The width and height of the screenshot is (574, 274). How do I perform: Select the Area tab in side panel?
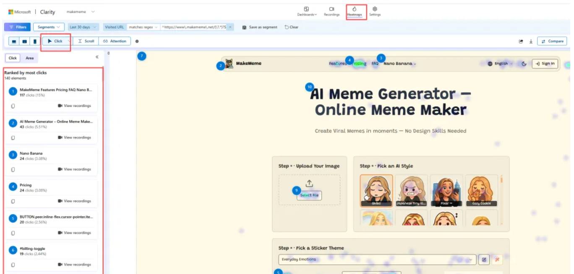click(29, 58)
